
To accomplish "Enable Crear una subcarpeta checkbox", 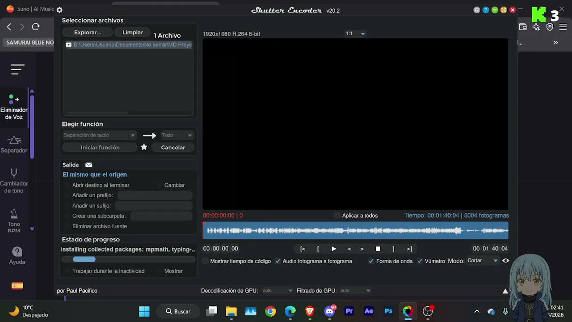I will [x=67, y=216].
